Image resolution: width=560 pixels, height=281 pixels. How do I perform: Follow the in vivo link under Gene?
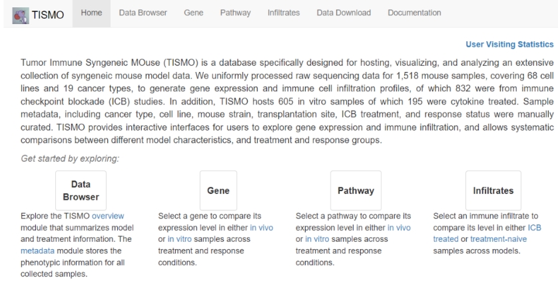(x=262, y=228)
